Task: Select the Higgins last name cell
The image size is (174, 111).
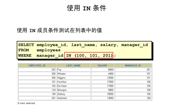Action: pos(74,78)
